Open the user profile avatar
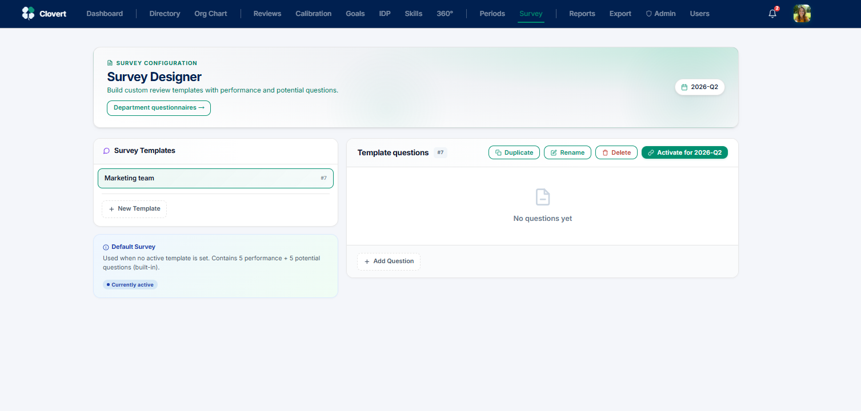Screen dimensions: 861x411 tap(802, 13)
